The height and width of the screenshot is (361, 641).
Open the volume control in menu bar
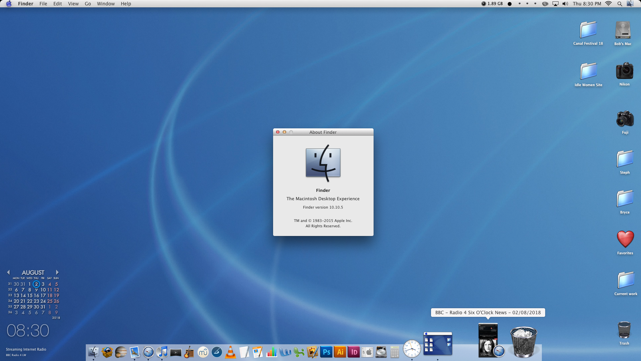point(565,4)
